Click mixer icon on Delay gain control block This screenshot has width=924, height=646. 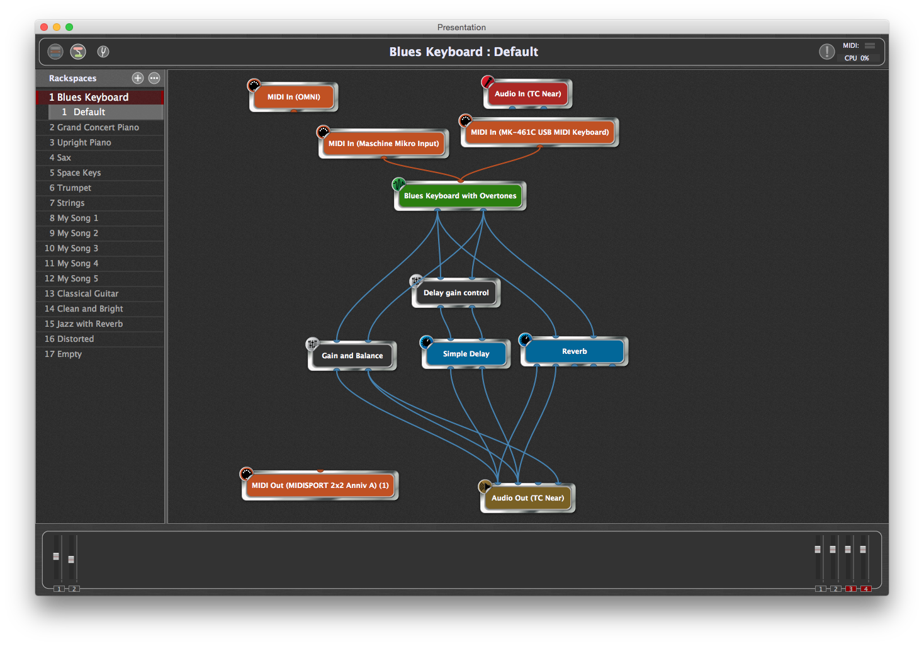(x=416, y=281)
